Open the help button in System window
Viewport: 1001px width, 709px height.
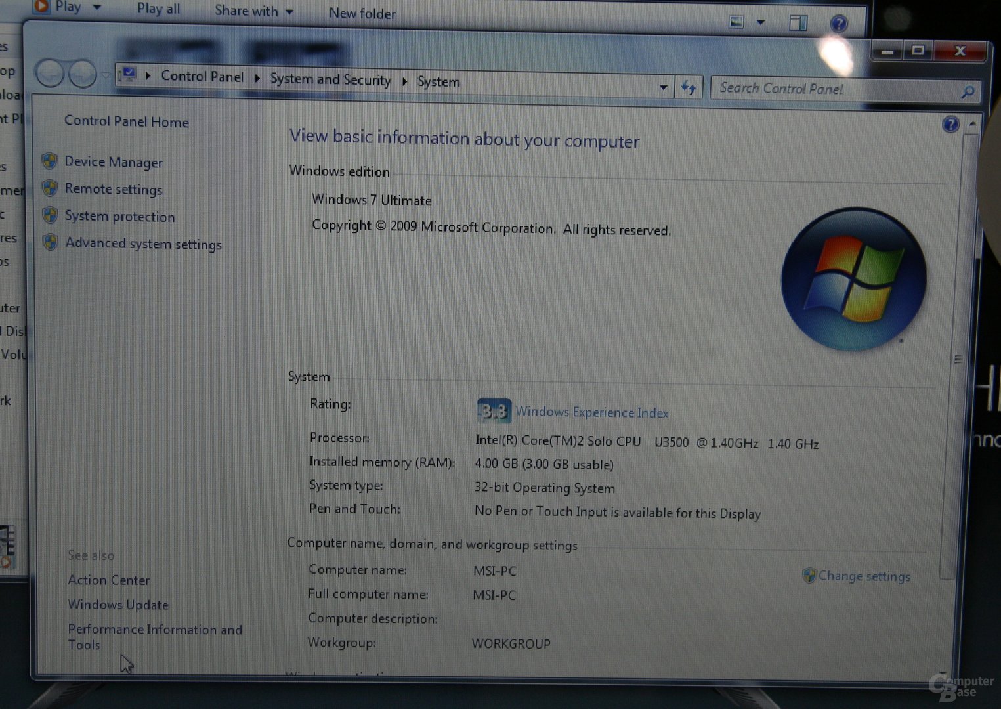tap(950, 124)
